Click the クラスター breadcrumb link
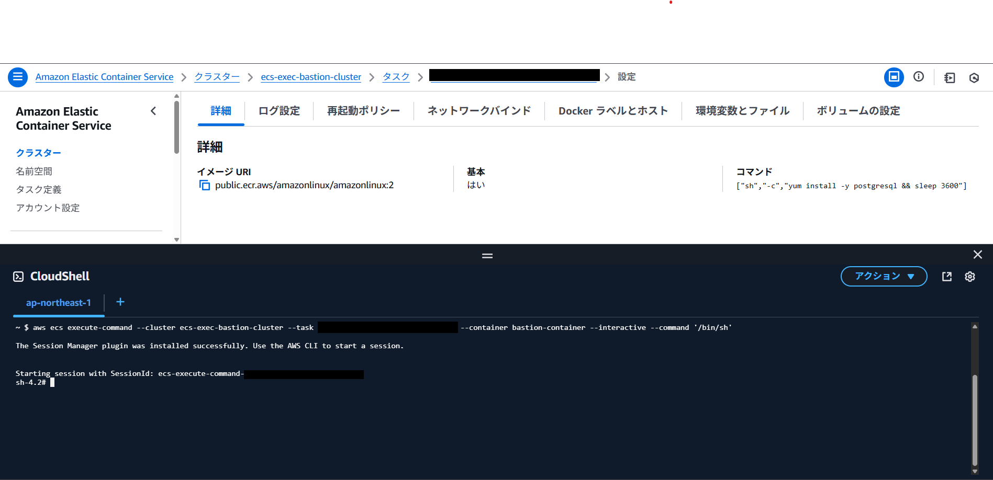This screenshot has height=480, width=993. click(217, 77)
